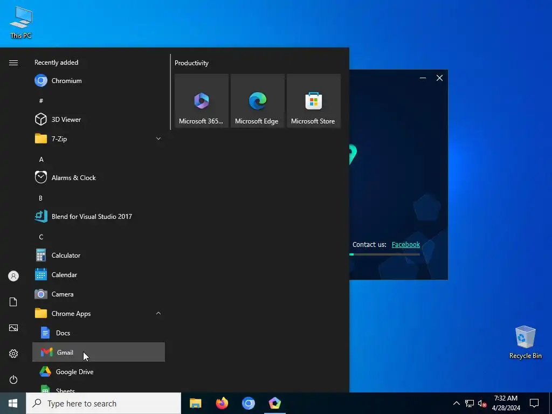Jump to the # letter section header

[x=41, y=101]
